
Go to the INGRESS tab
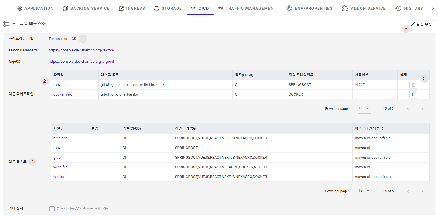(132, 8)
